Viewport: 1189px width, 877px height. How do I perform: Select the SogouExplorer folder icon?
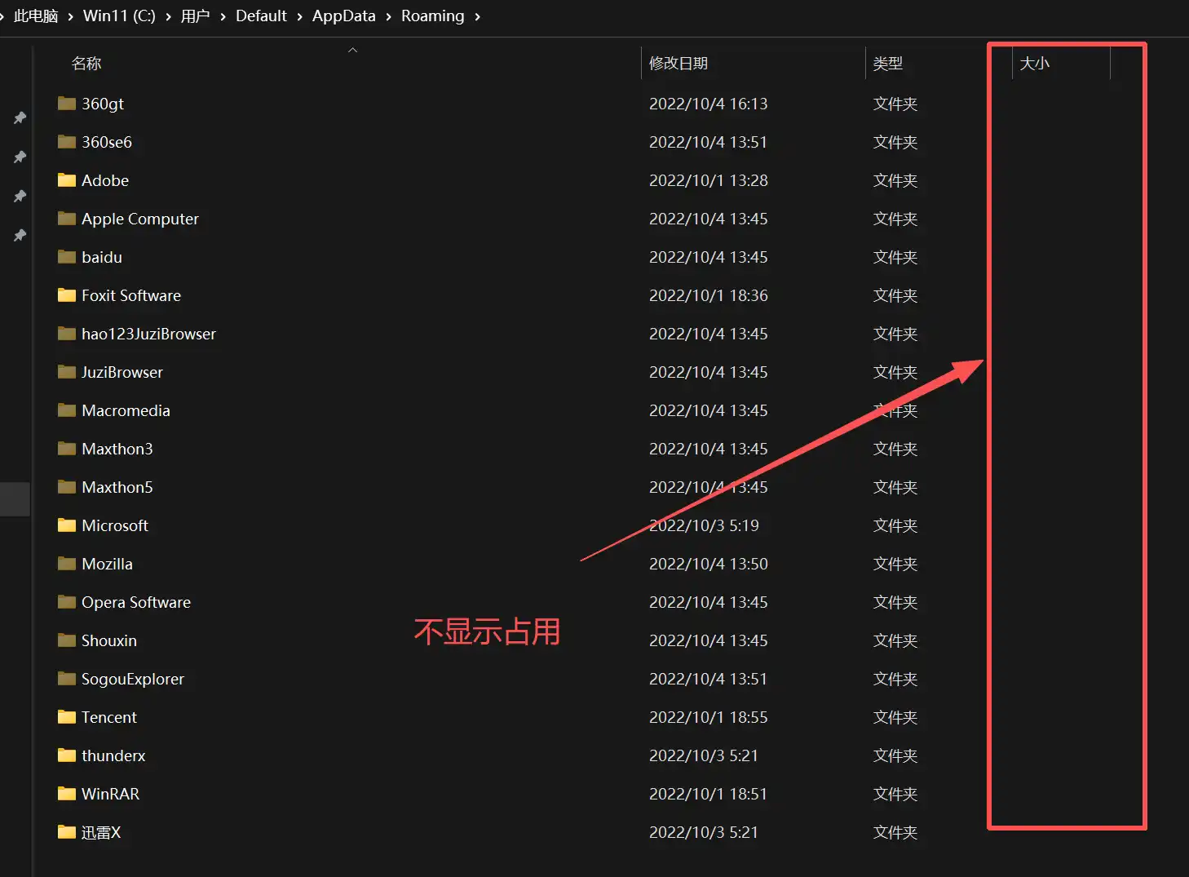[x=67, y=679]
